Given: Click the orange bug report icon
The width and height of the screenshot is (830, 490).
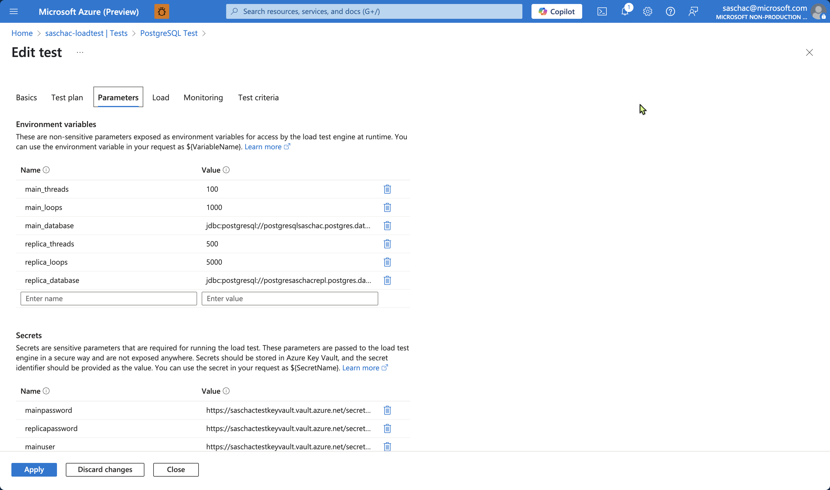Looking at the screenshot, I should (162, 12).
